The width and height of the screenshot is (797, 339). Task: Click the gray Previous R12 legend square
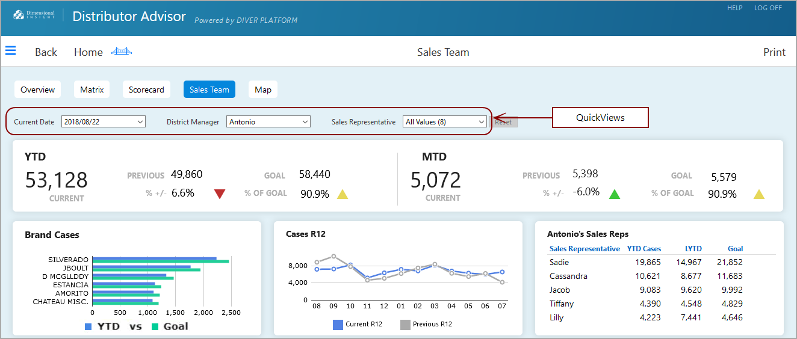tap(405, 325)
